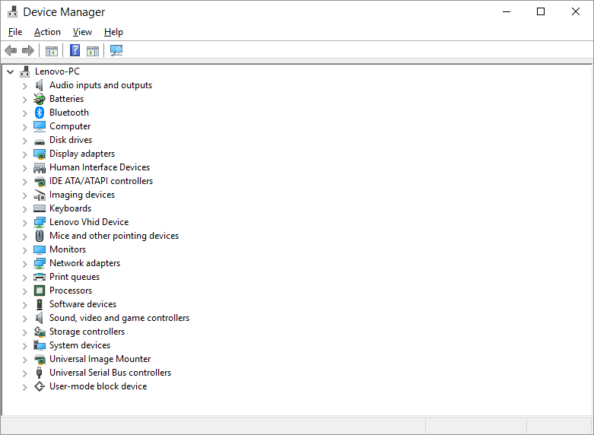This screenshot has width=594, height=435.
Task: Click the Keyboards icon
Action: [40, 208]
